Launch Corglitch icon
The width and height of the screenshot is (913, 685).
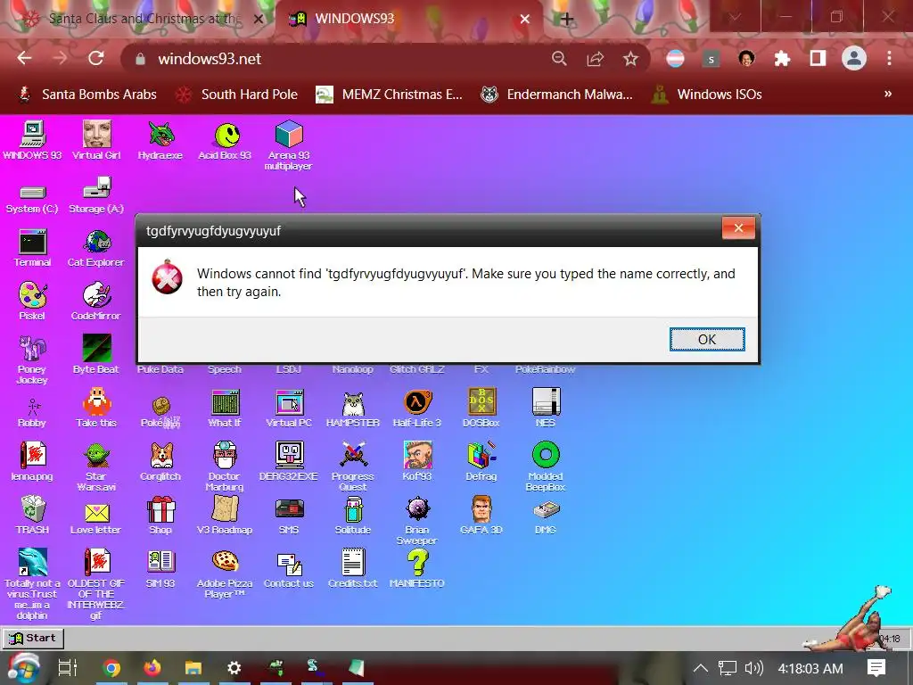[x=160, y=461]
